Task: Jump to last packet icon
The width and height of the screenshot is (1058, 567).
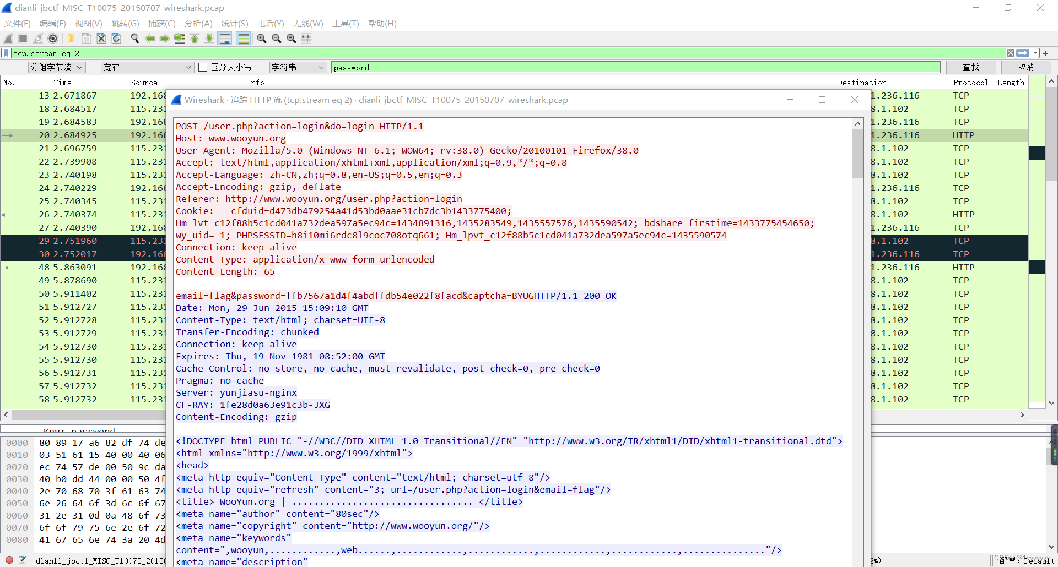Action: 209,39
